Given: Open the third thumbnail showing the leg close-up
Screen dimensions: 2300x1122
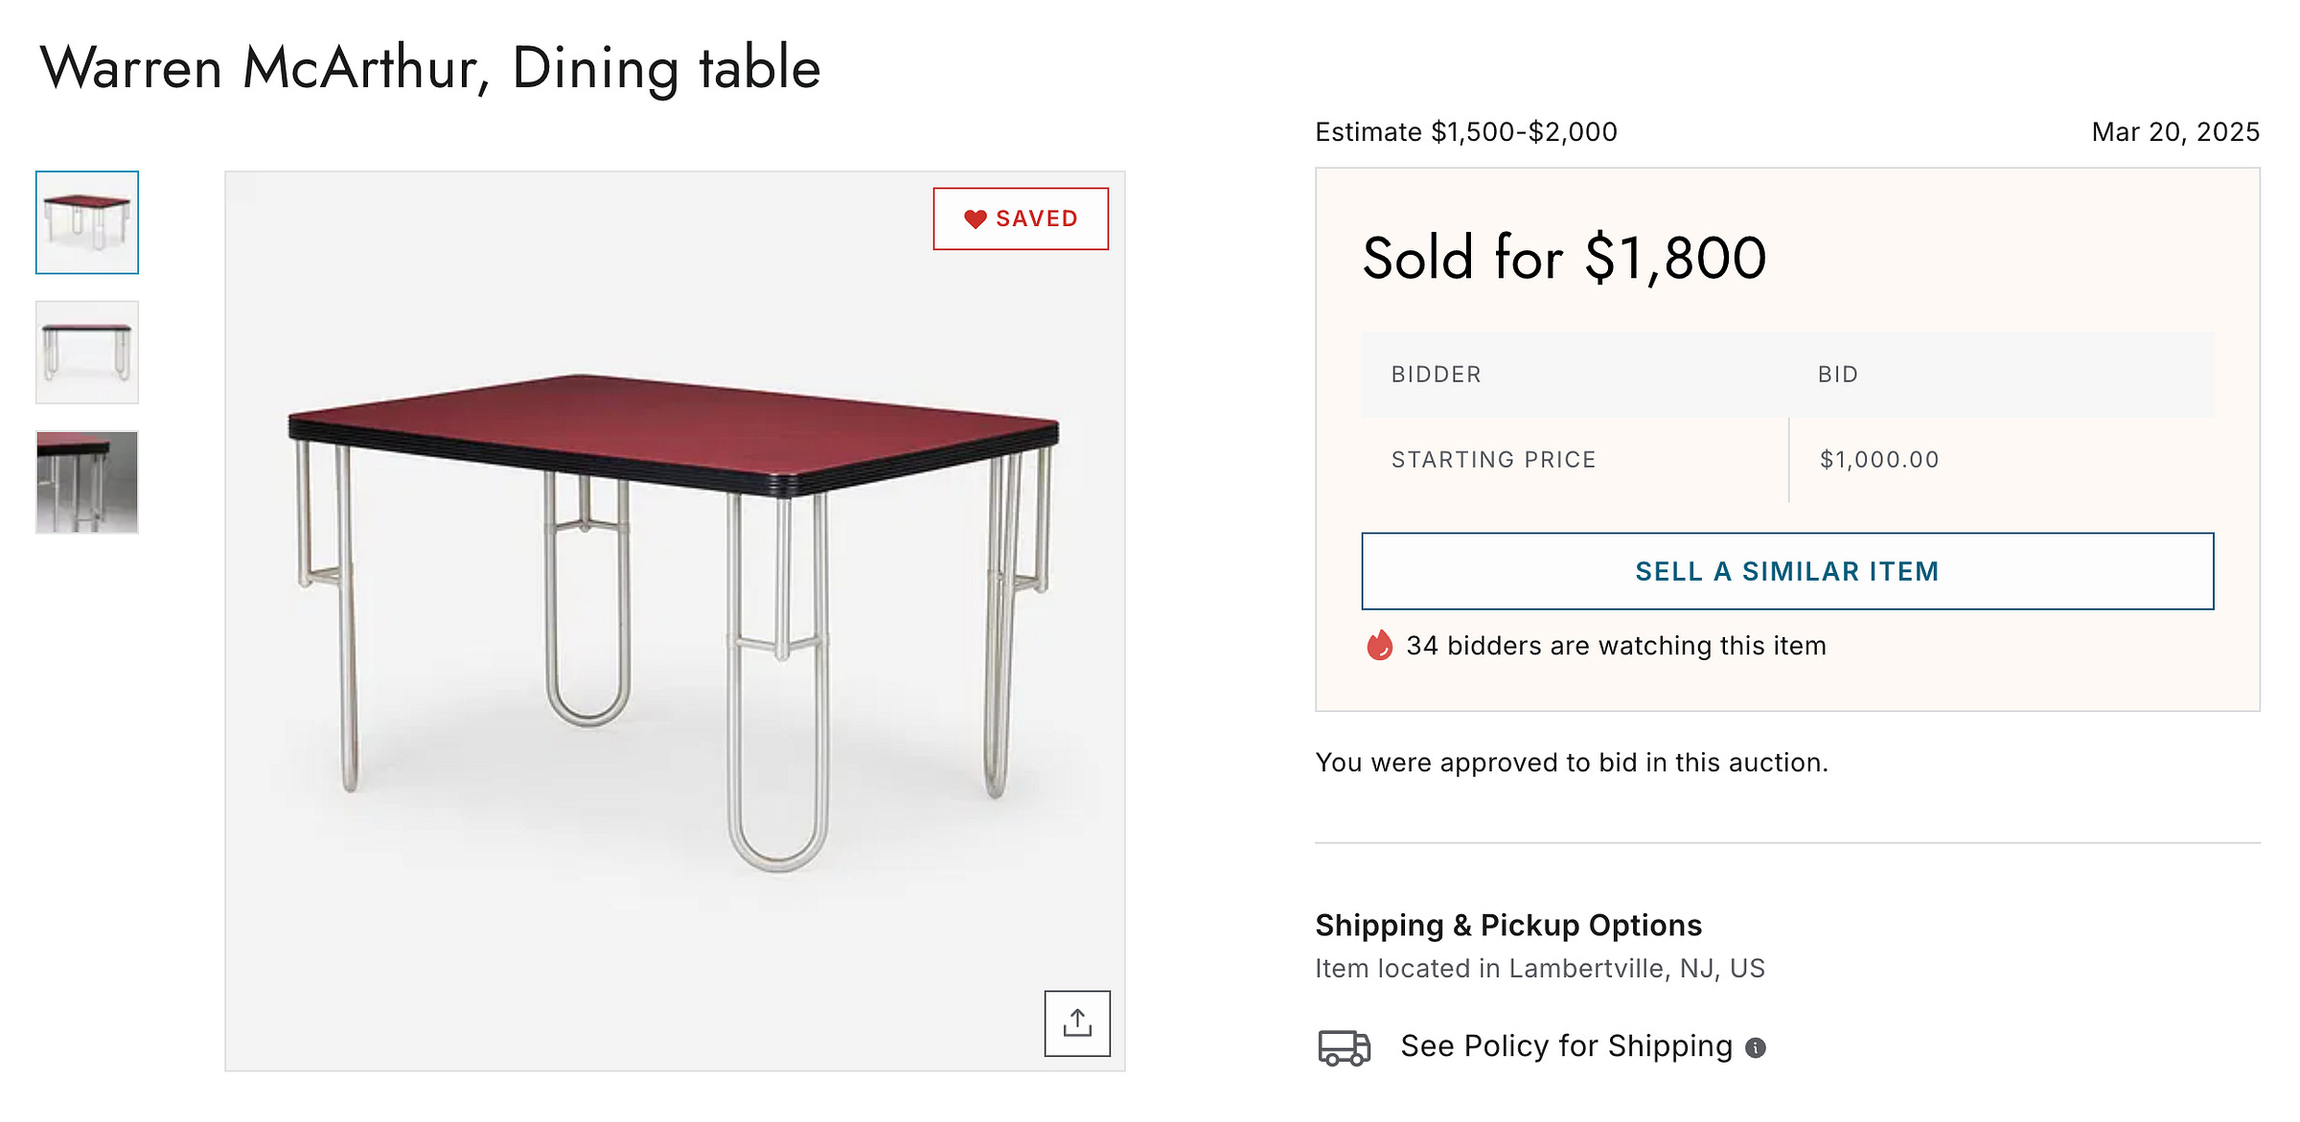Looking at the screenshot, I should pos(87,482).
